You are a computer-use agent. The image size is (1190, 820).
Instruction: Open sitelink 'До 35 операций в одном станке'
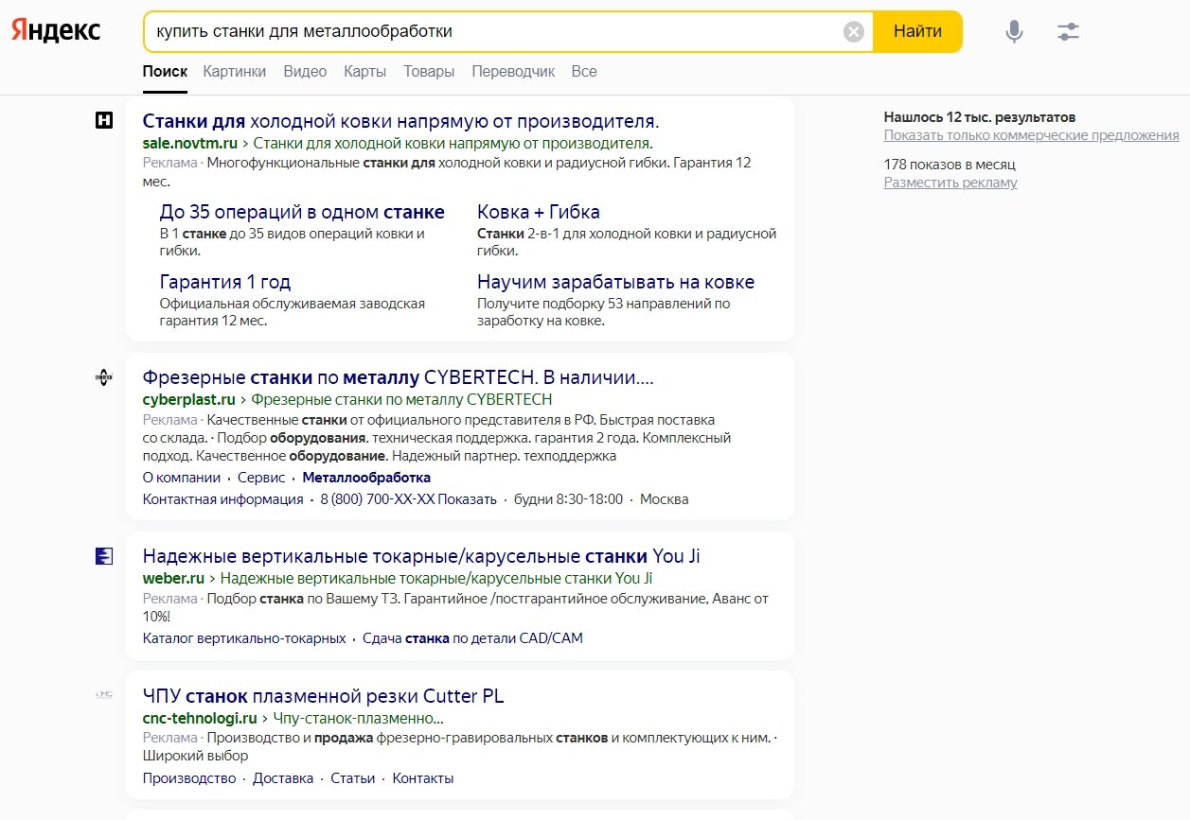click(302, 212)
